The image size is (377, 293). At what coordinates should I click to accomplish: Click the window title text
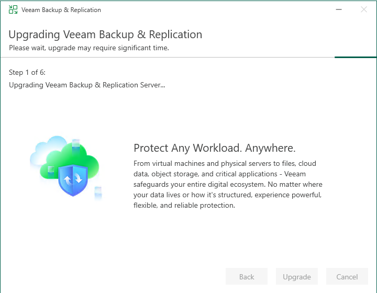(61, 10)
